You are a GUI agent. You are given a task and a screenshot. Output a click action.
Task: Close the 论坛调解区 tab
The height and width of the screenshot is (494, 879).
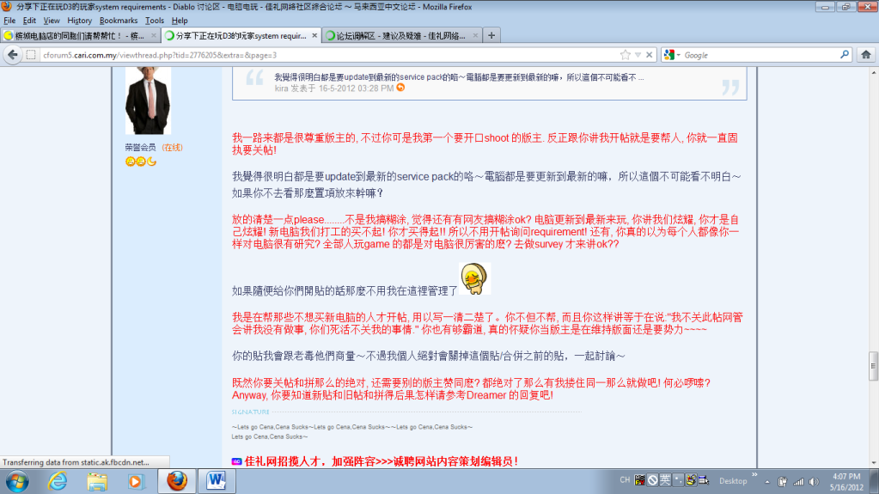tap(475, 35)
